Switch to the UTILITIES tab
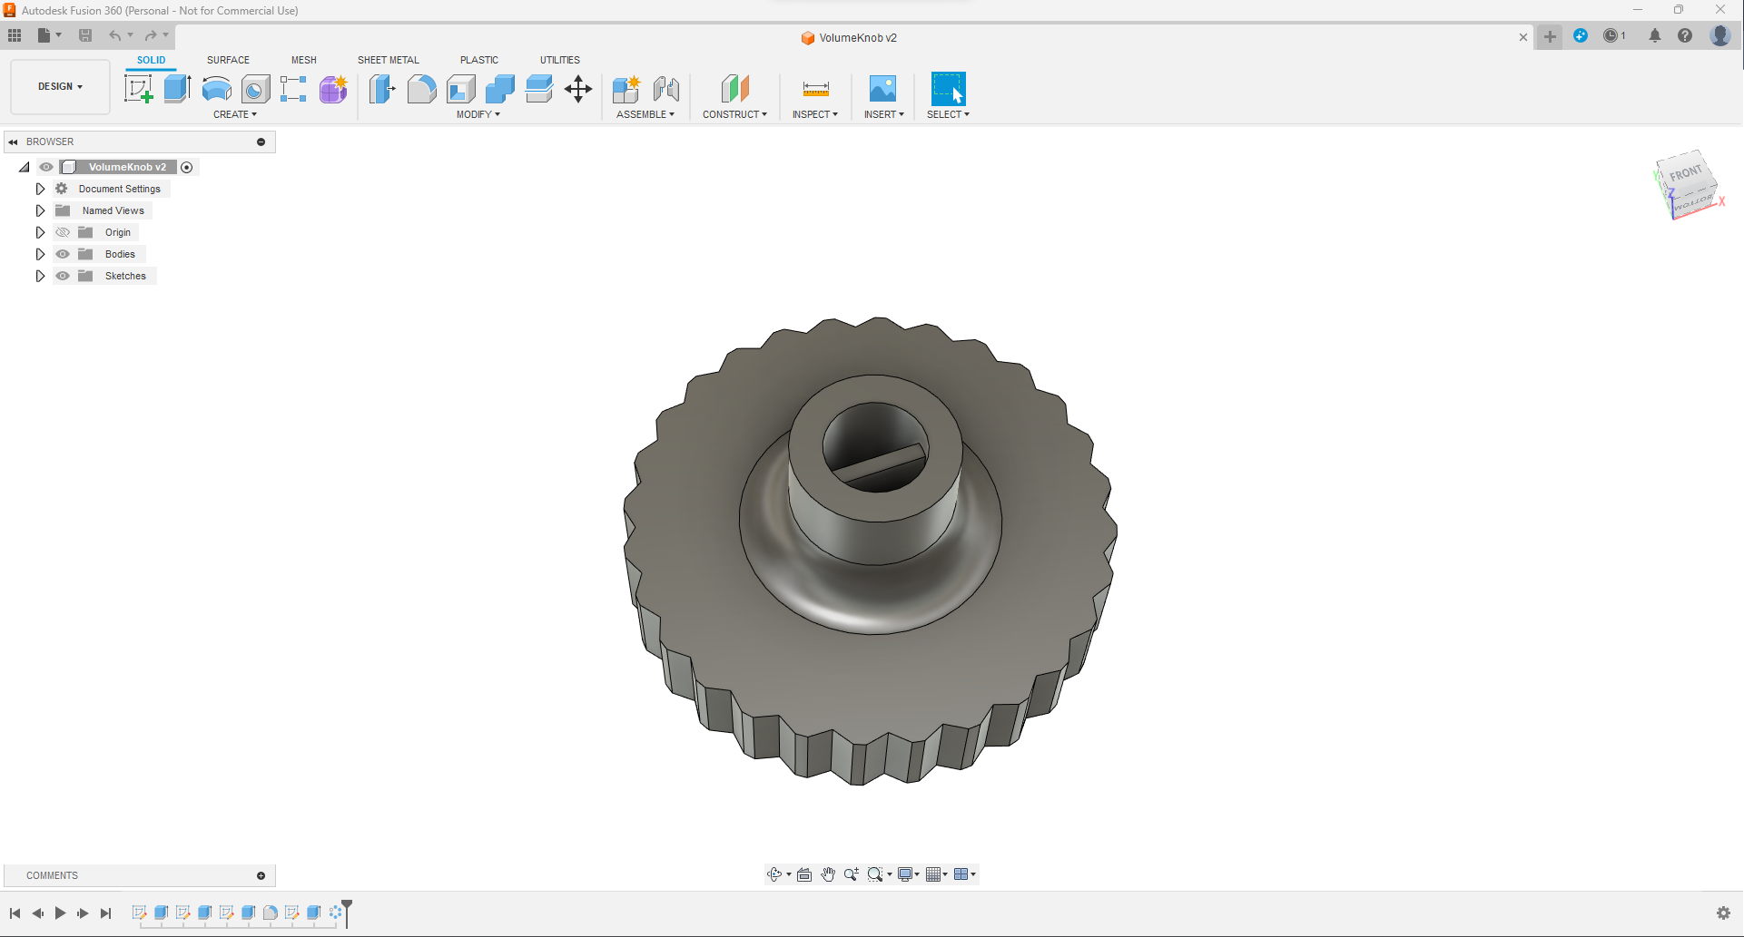This screenshot has height=937, width=1744. click(x=560, y=60)
